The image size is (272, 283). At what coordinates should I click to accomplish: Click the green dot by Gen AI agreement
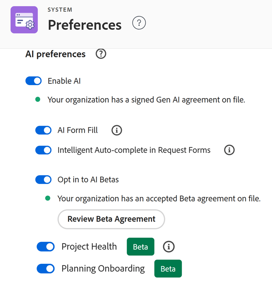click(38, 100)
